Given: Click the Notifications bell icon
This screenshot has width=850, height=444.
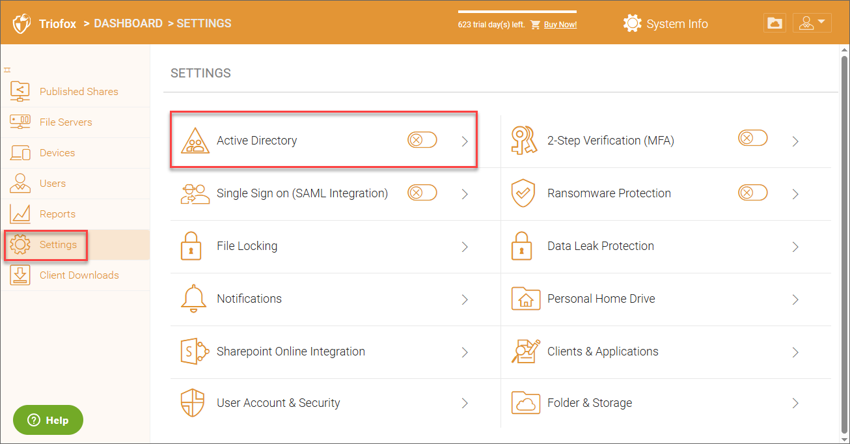Looking at the screenshot, I should 193,299.
